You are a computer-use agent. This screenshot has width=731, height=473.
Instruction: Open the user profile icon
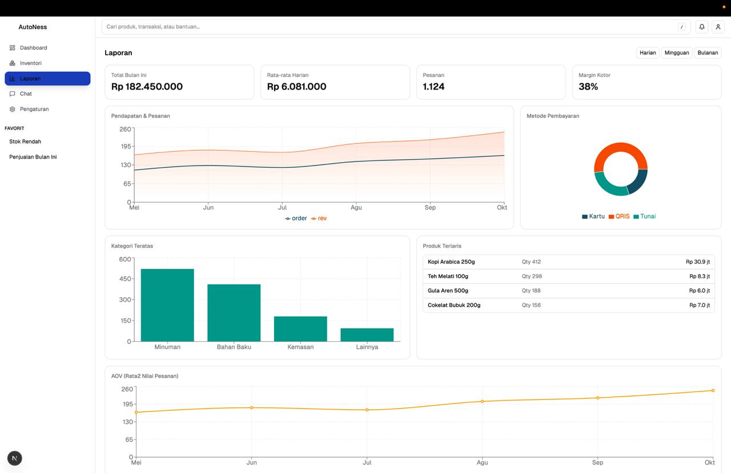pyautogui.click(x=718, y=27)
